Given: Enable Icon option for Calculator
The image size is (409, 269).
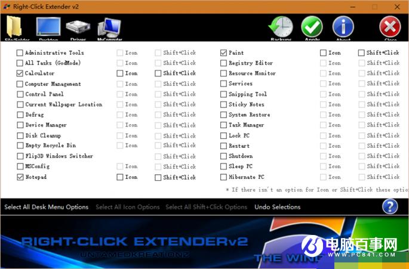Looking at the screenshot, I should pyautogui.click(x=120, y=73).
